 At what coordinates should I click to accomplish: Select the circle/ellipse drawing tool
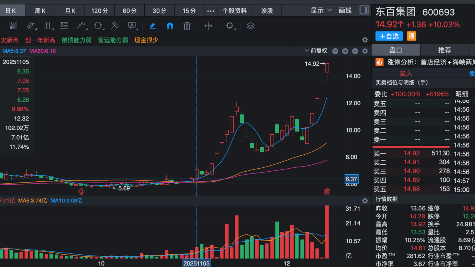pyautogui.click(x=98, y=26)
